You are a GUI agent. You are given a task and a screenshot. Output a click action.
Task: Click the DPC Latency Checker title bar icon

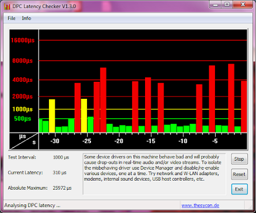coord(7,6)
